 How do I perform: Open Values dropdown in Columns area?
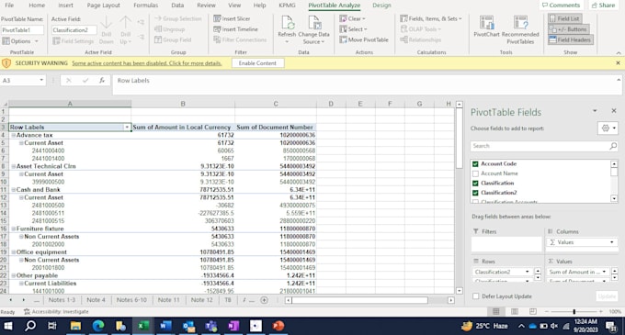pos(612,242)
